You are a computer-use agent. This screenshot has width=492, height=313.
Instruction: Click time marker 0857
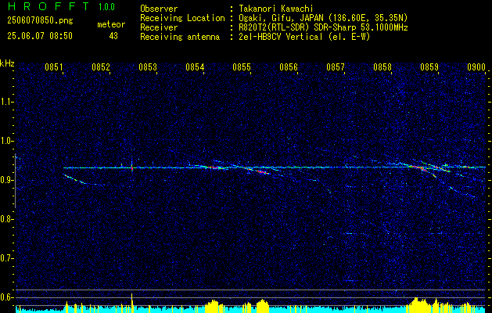click(336, 67)
